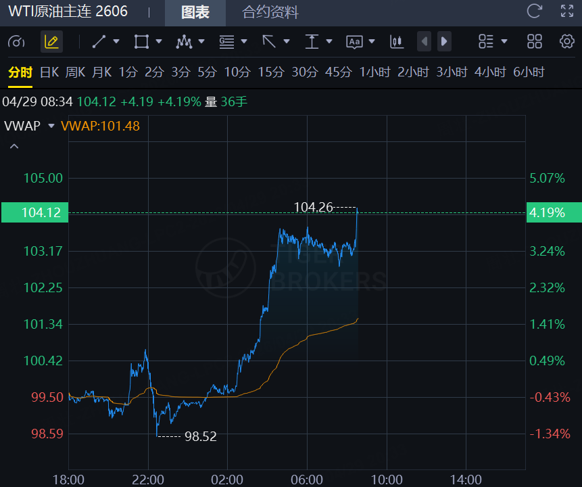582x487 pixels.
Task: Select the 日K timeframe
Action: coord(49,72)
